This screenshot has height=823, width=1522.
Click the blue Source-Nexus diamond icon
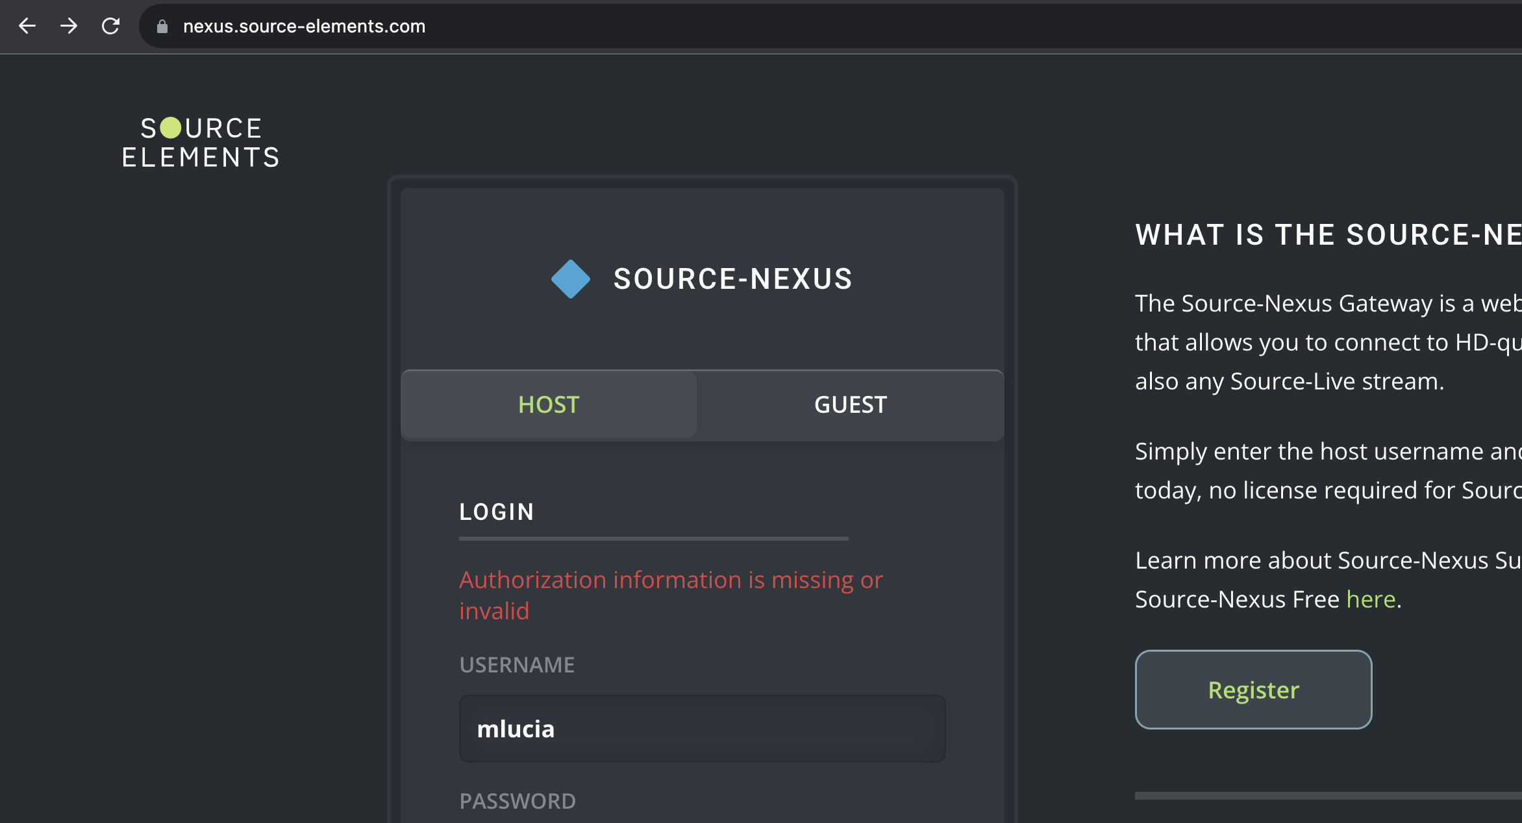tap(570, 279)
